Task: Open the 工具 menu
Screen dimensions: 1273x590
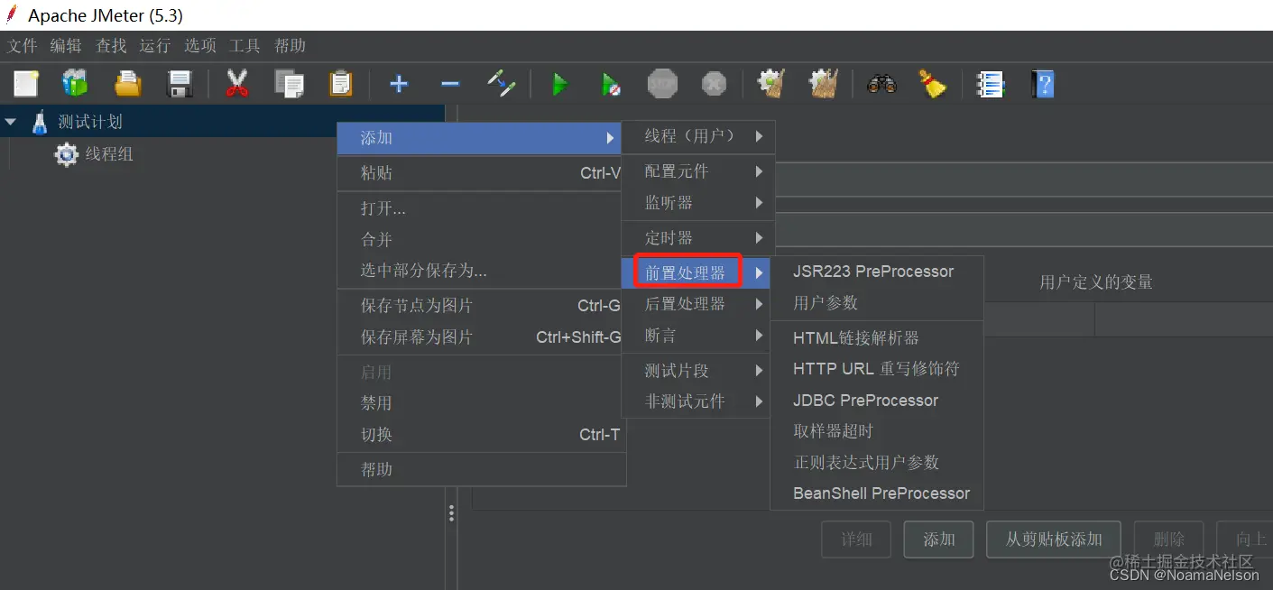Action: 244,46
